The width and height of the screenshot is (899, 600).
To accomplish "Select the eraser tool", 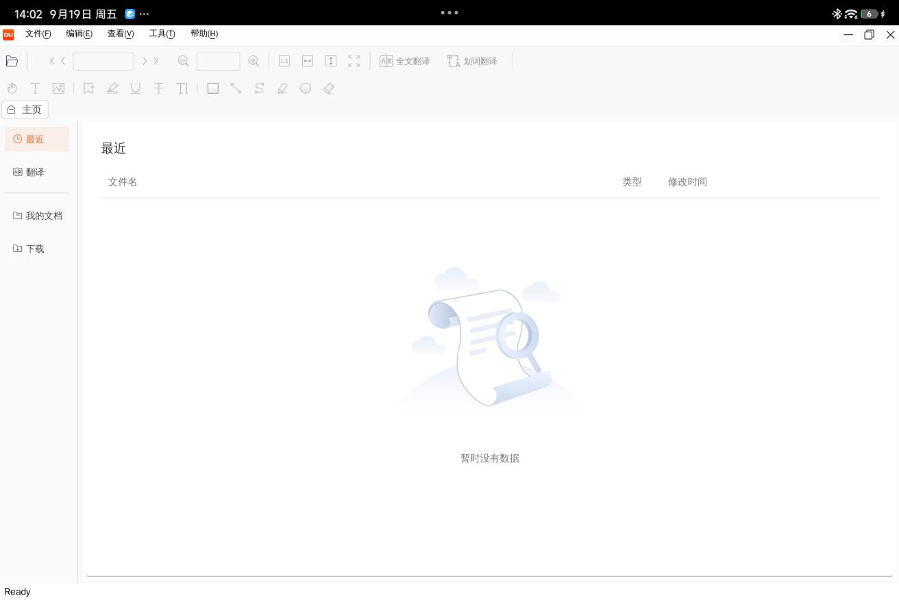I will point(329,88).
